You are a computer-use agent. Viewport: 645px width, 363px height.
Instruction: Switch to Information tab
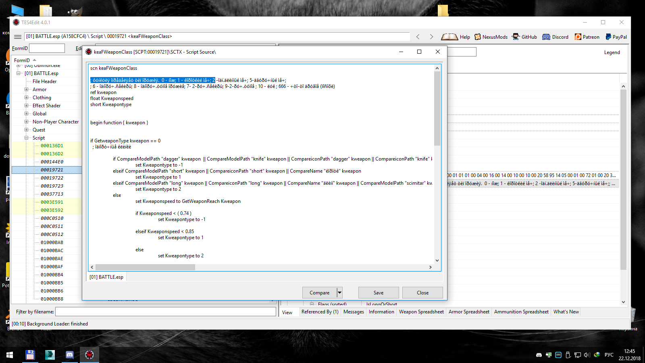381,312
